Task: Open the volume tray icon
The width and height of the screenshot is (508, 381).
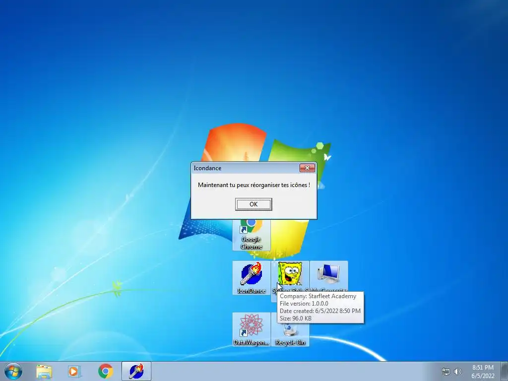Action: coord(458,372)
